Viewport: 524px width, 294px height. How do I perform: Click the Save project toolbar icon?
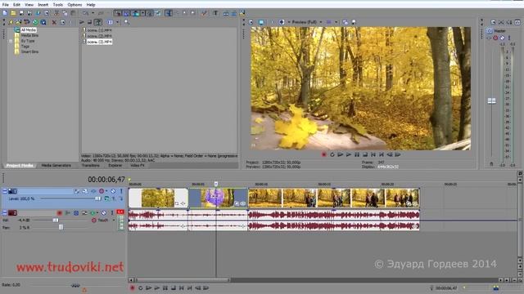coord(21,13)
